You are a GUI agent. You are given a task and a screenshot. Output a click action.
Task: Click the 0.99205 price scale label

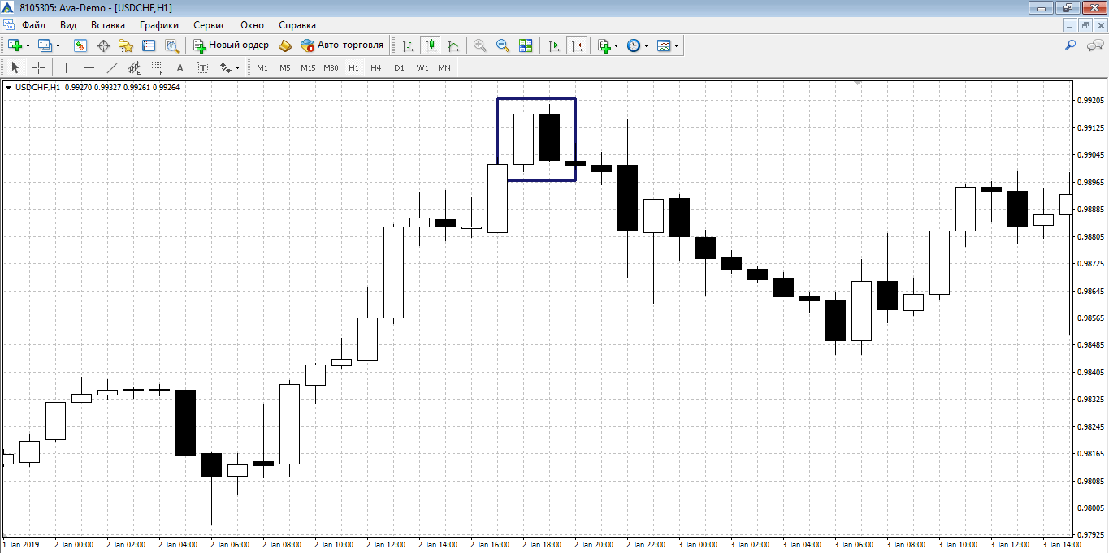point(1090,101)
